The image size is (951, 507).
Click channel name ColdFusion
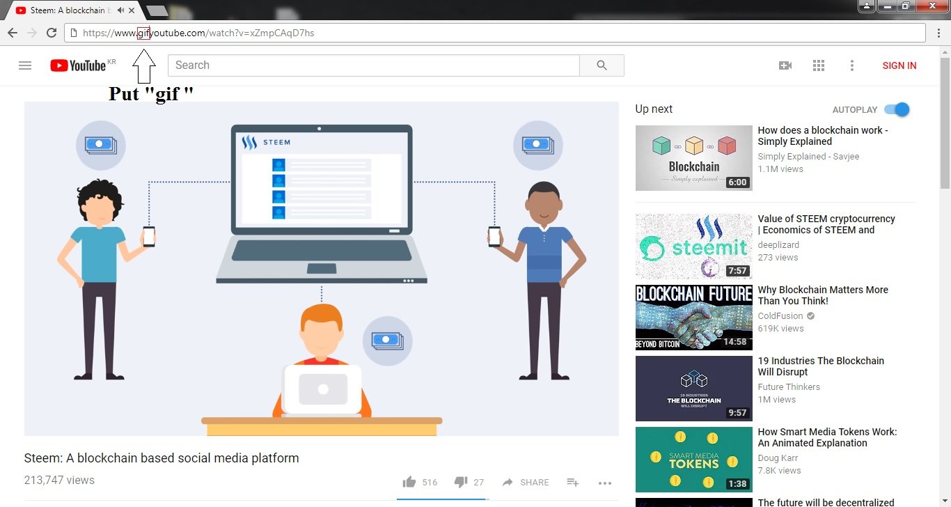pos(780,316)
